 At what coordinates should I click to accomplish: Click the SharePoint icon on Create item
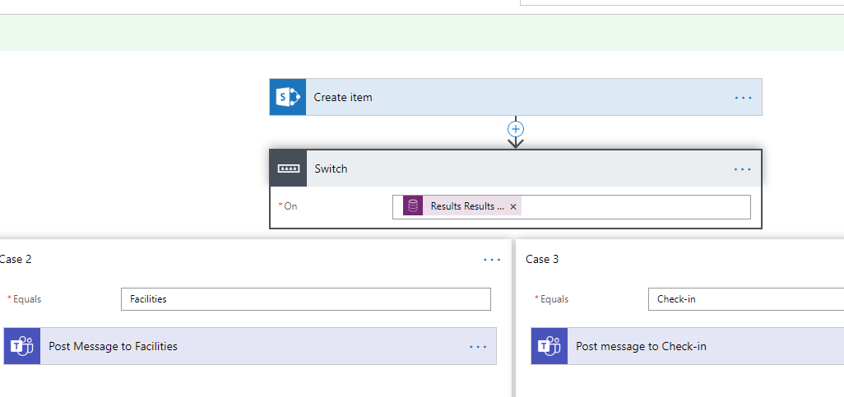click(x=288, y=97)
